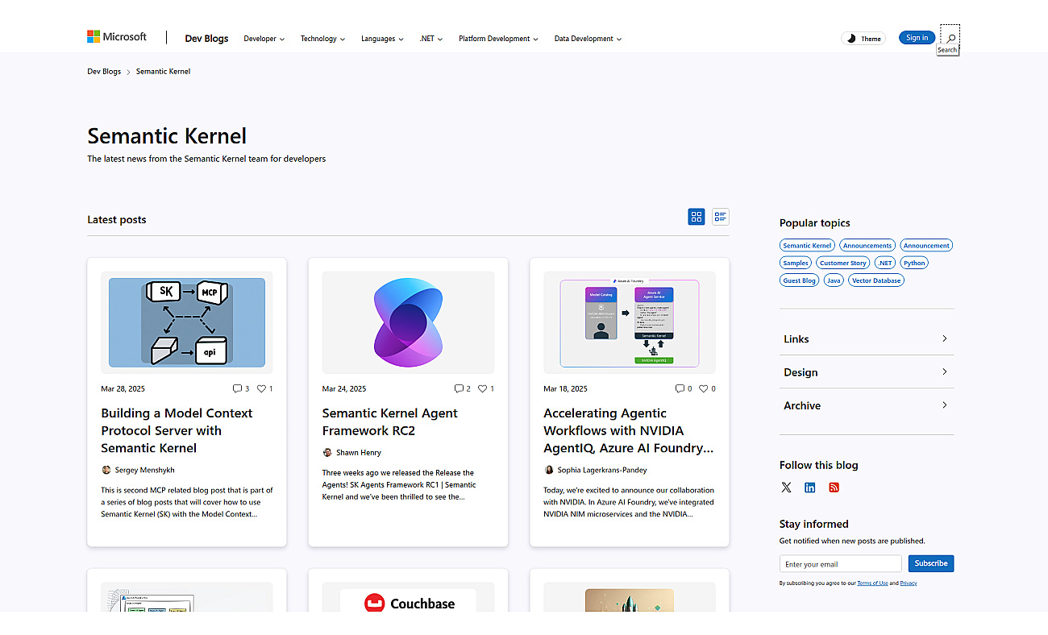The image size is (1048, 635).
Task: Select the Vector Database topic tag
Action: pyautogui.click(x=876, y=280)
